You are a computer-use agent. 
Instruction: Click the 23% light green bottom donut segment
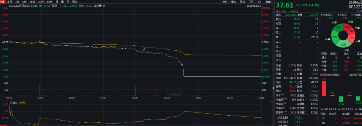point(343,44)
